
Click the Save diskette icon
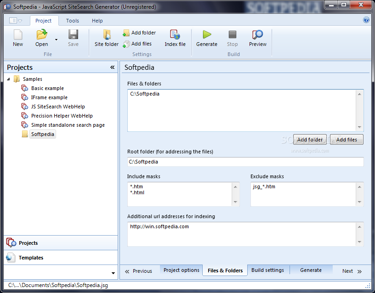point(73,34)
